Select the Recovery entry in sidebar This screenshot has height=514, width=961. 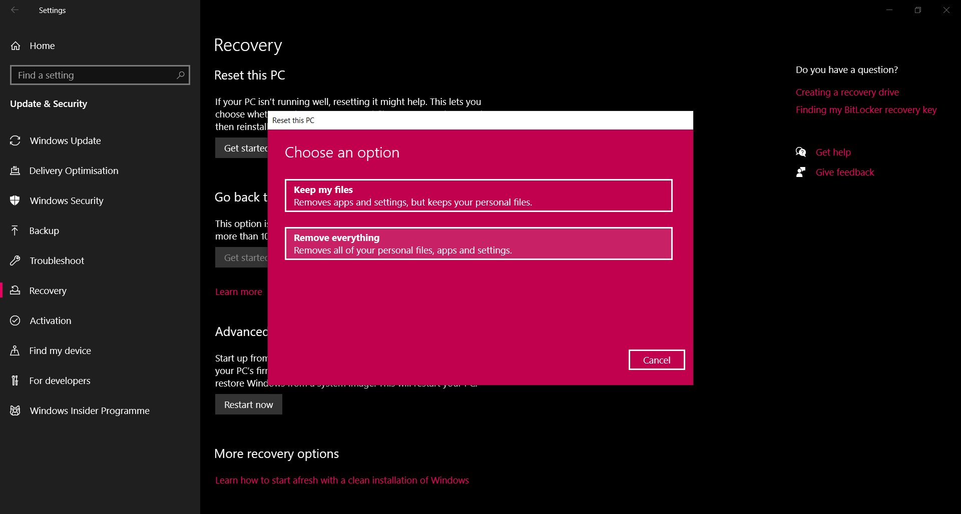tap(48, 290)
